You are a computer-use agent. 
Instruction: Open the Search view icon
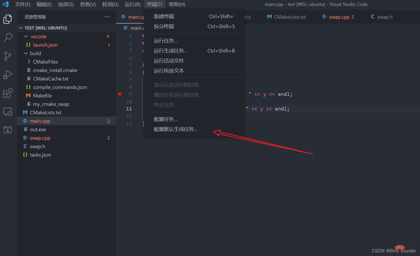point(8,37)
